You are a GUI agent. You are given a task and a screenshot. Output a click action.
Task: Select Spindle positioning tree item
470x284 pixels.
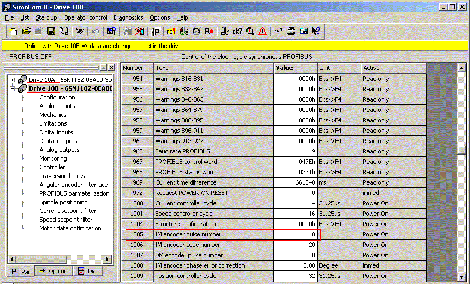click(x=63, y=202)
